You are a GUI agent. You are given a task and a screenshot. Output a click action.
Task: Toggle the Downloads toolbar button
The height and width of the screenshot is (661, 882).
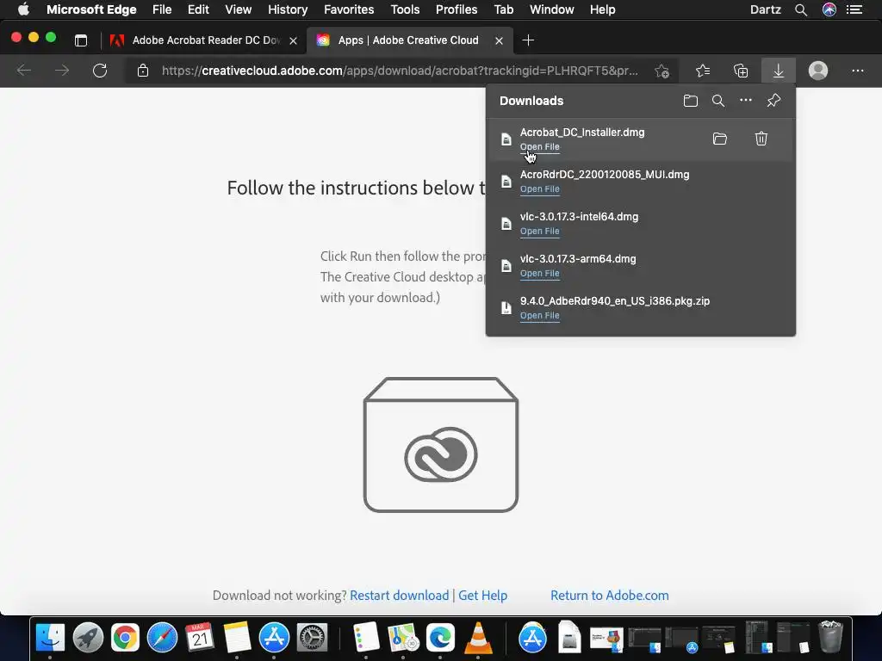tap(779, 71)
